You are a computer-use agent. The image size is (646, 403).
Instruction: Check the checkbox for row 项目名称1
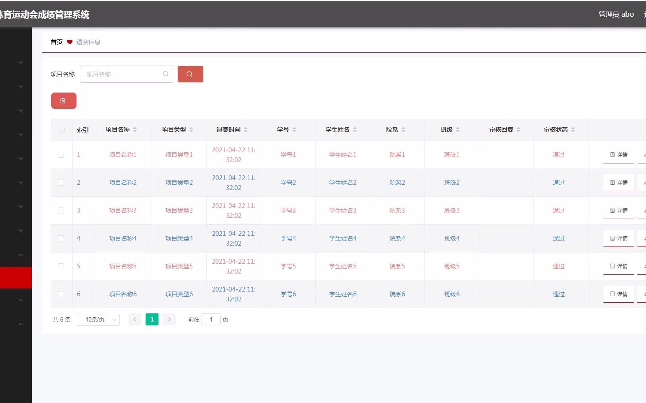(x=61, y=155)
